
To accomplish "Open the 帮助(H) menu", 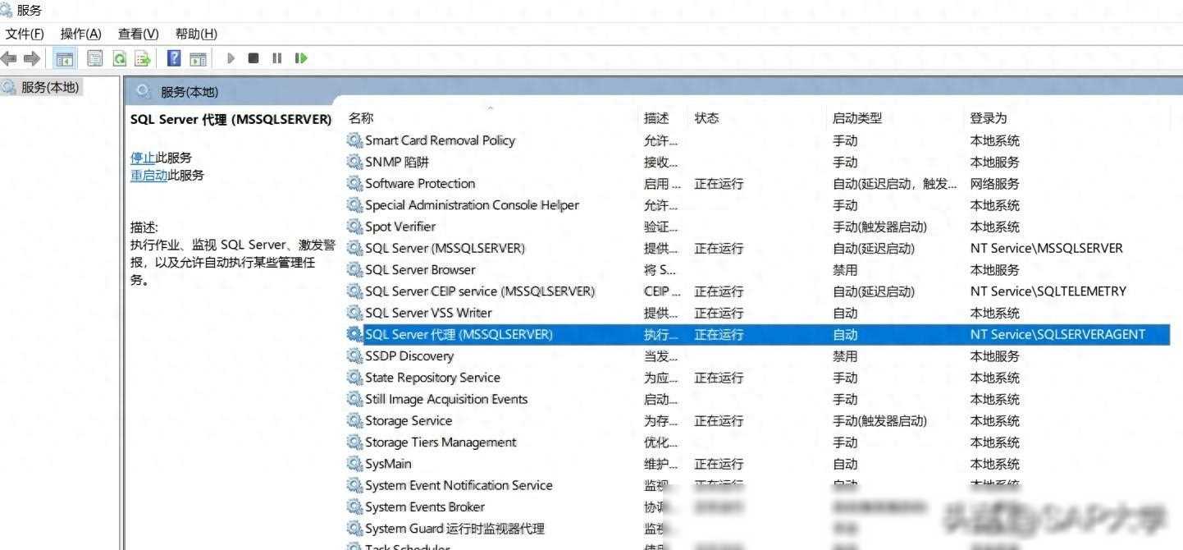I will click(196, 34).
